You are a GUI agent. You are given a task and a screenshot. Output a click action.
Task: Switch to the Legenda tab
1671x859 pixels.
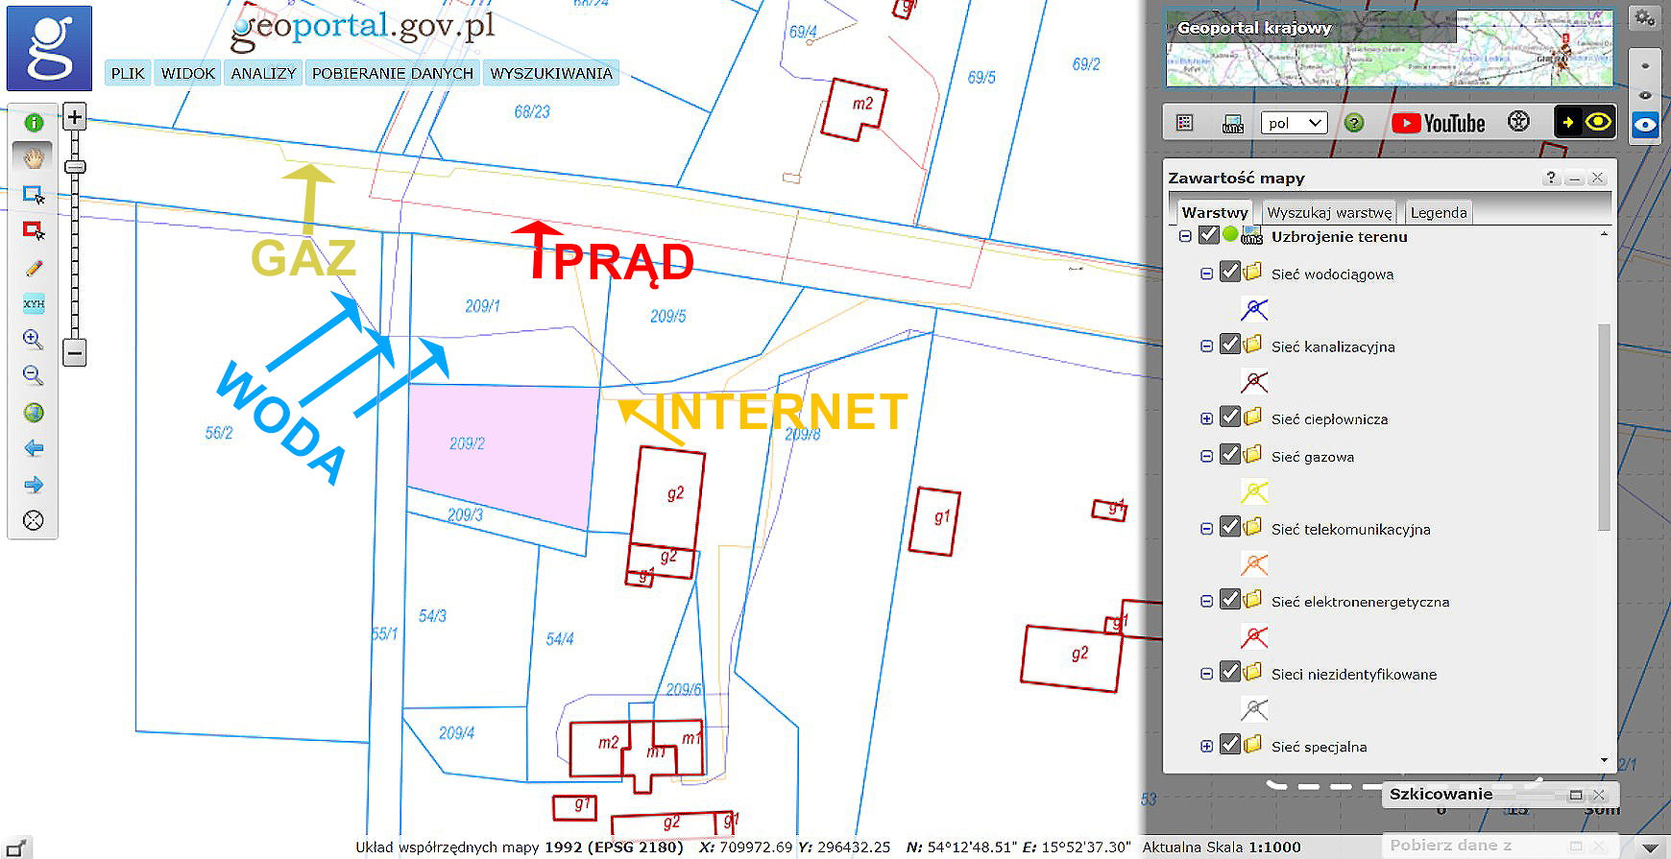(1438, 212)
